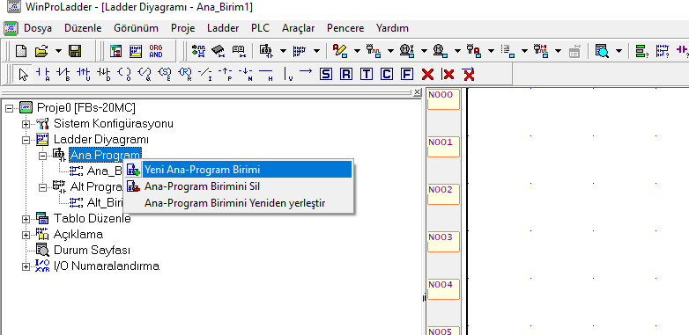Select the Reset coil R tool
The image size is (689, 335).
click(185, 74)
